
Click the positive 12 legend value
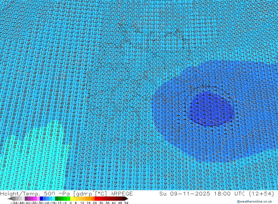[82, 203]
